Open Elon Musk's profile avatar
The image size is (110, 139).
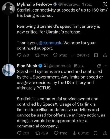coord(9,70)
